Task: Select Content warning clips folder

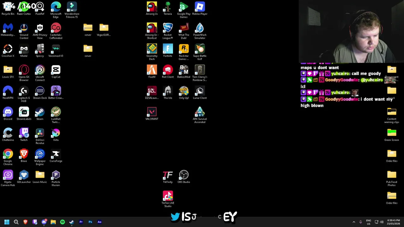Action: 392,115
